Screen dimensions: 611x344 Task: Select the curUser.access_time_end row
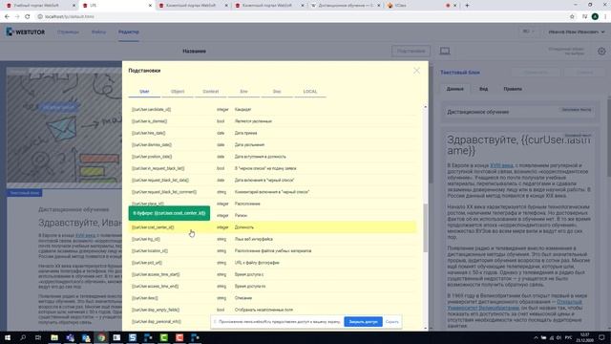click(272, 287)
